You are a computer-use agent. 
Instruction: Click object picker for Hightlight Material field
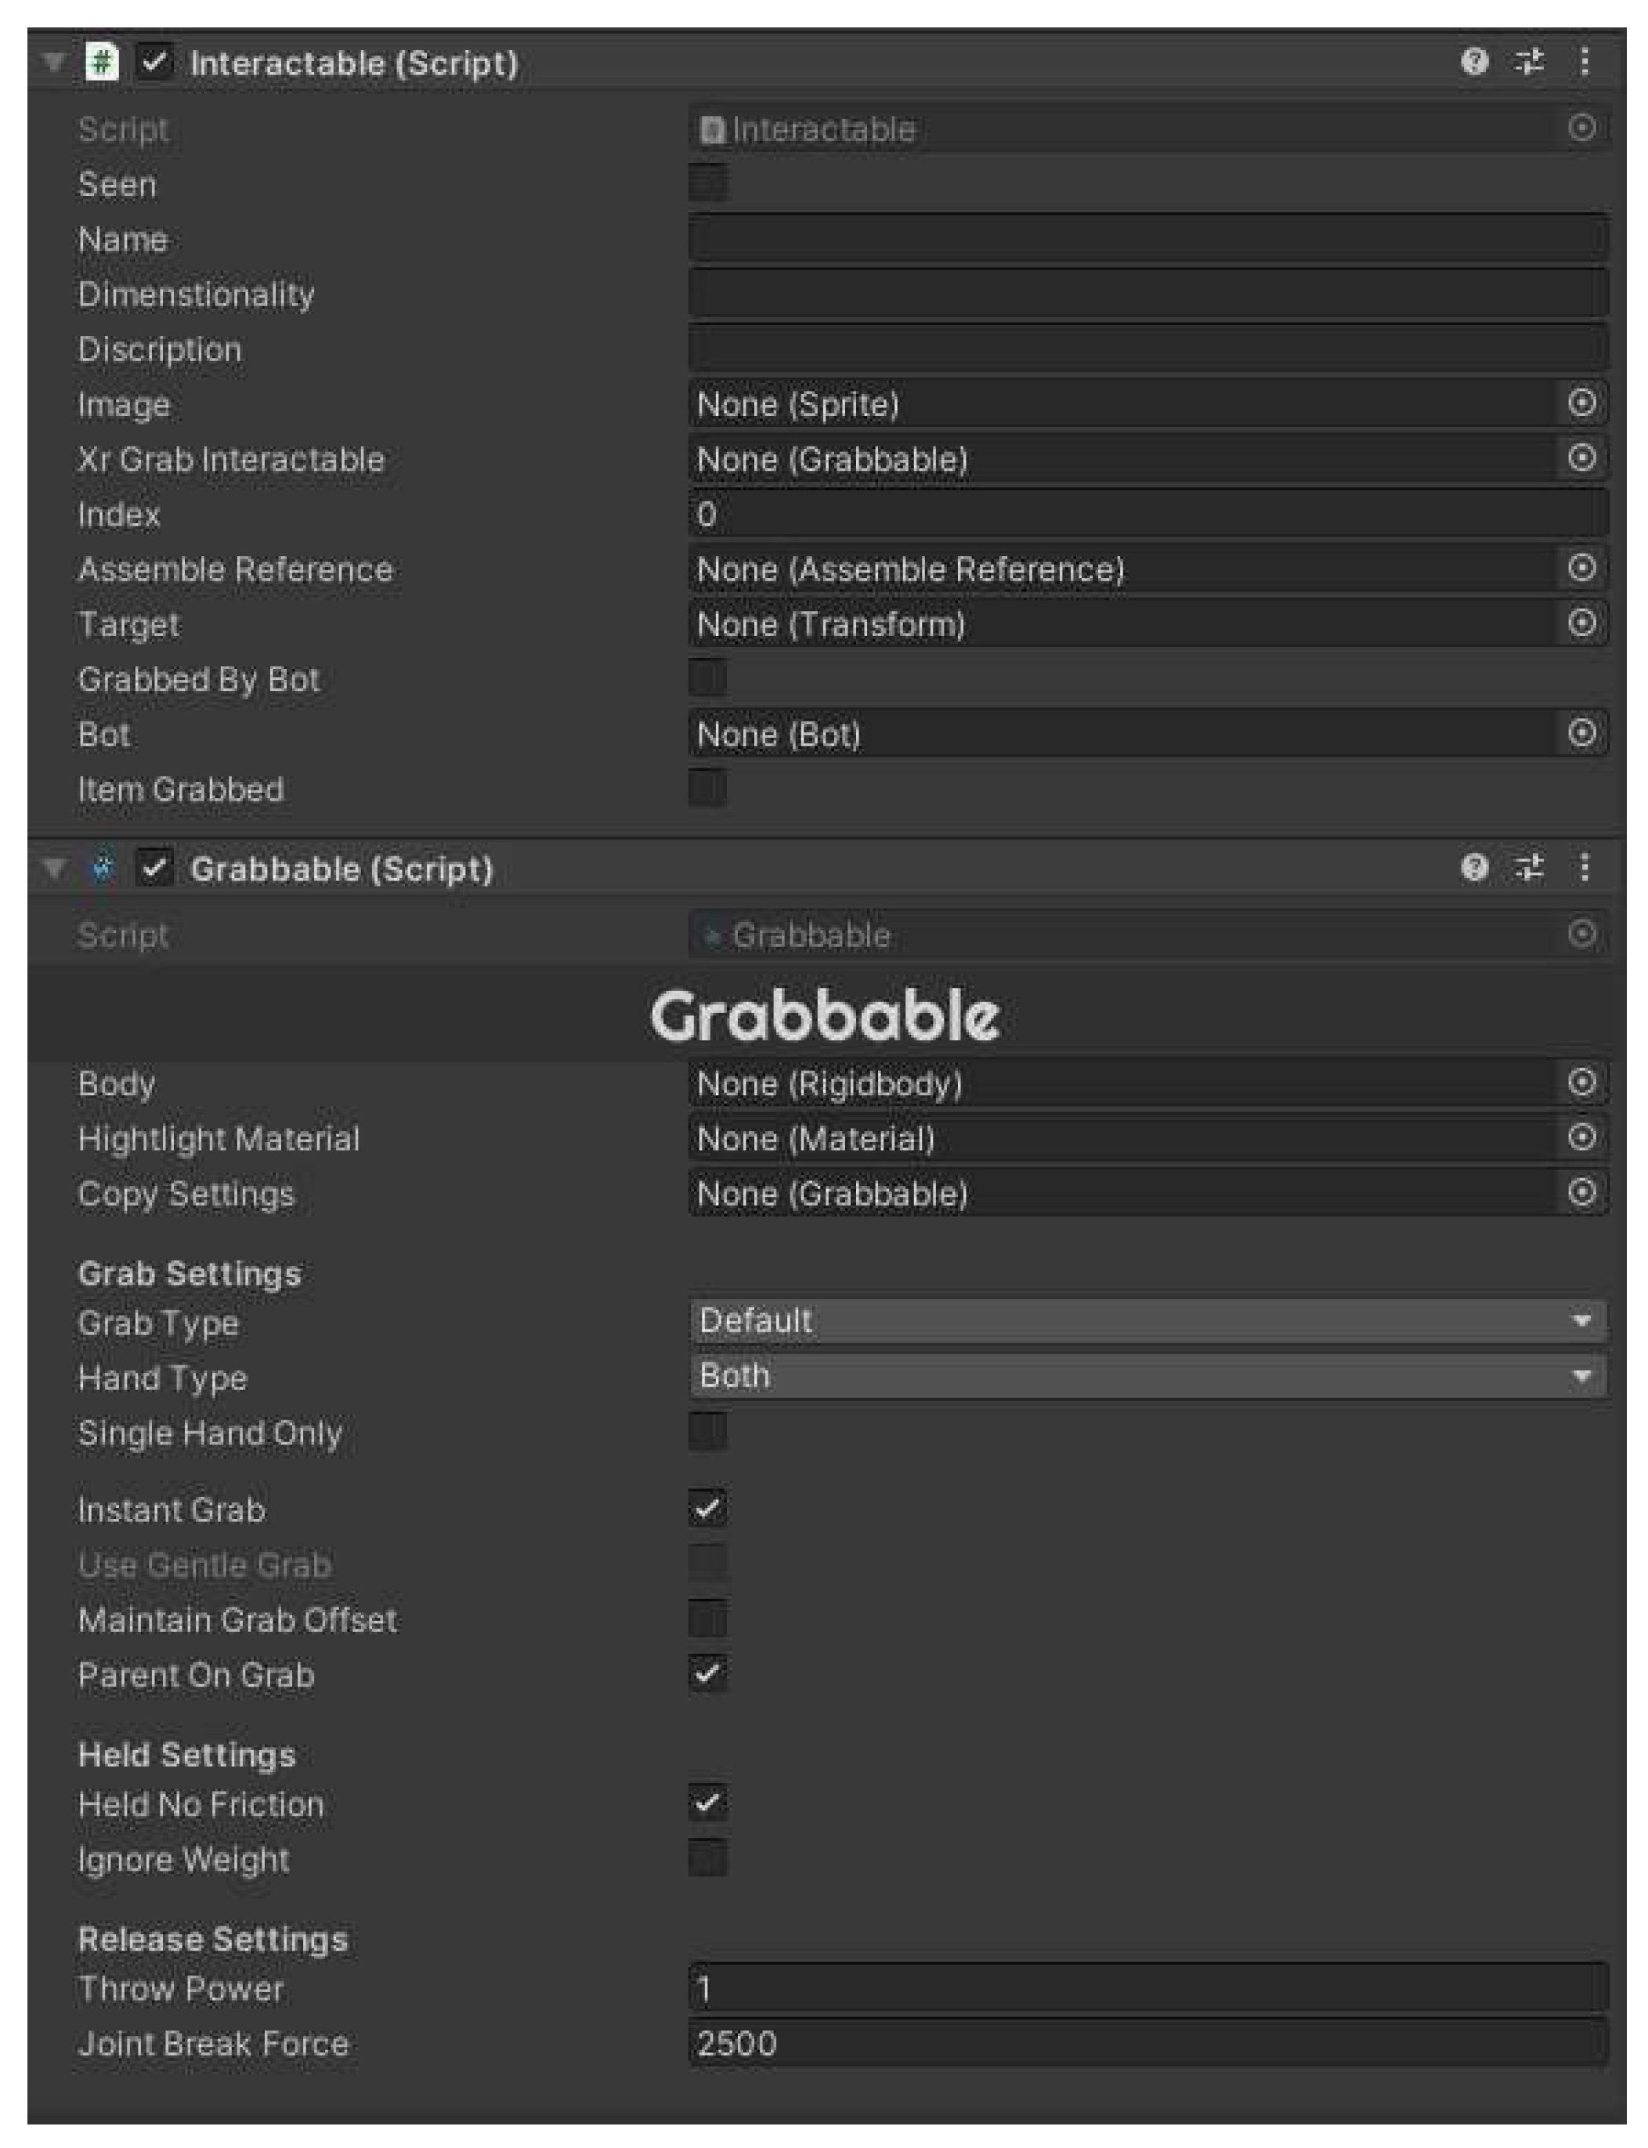click(1581, 1137)
